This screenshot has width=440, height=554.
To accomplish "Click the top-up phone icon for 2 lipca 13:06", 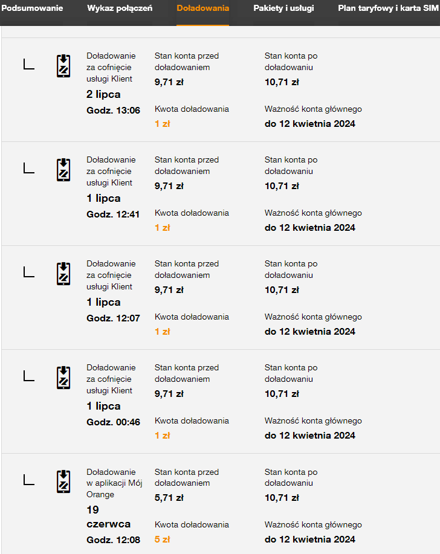I will 63,66.
